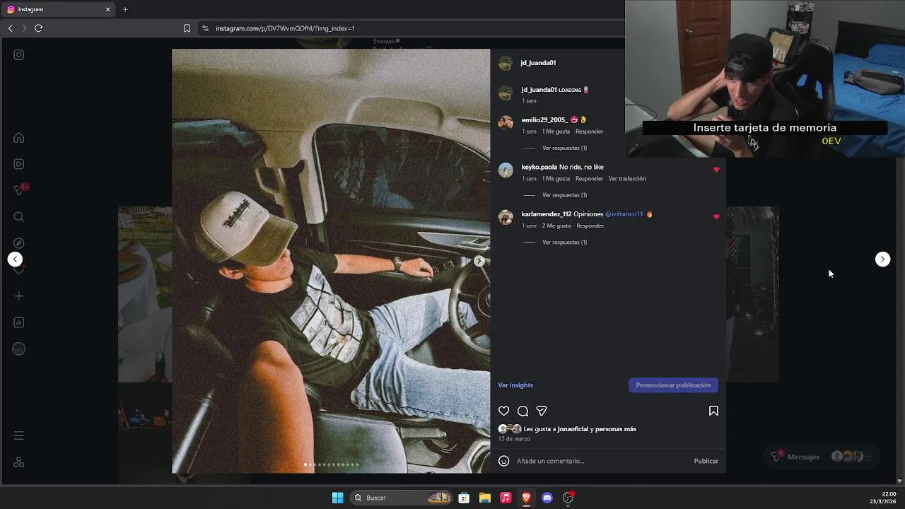View '1 Me gusta' on emilio29_2005_'s comment
The width and height of the screenshot is (905, 509).
pos(556,131)
